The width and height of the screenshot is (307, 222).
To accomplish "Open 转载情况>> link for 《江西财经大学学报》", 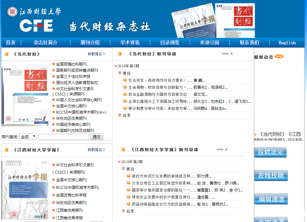I will coord(97,150).
